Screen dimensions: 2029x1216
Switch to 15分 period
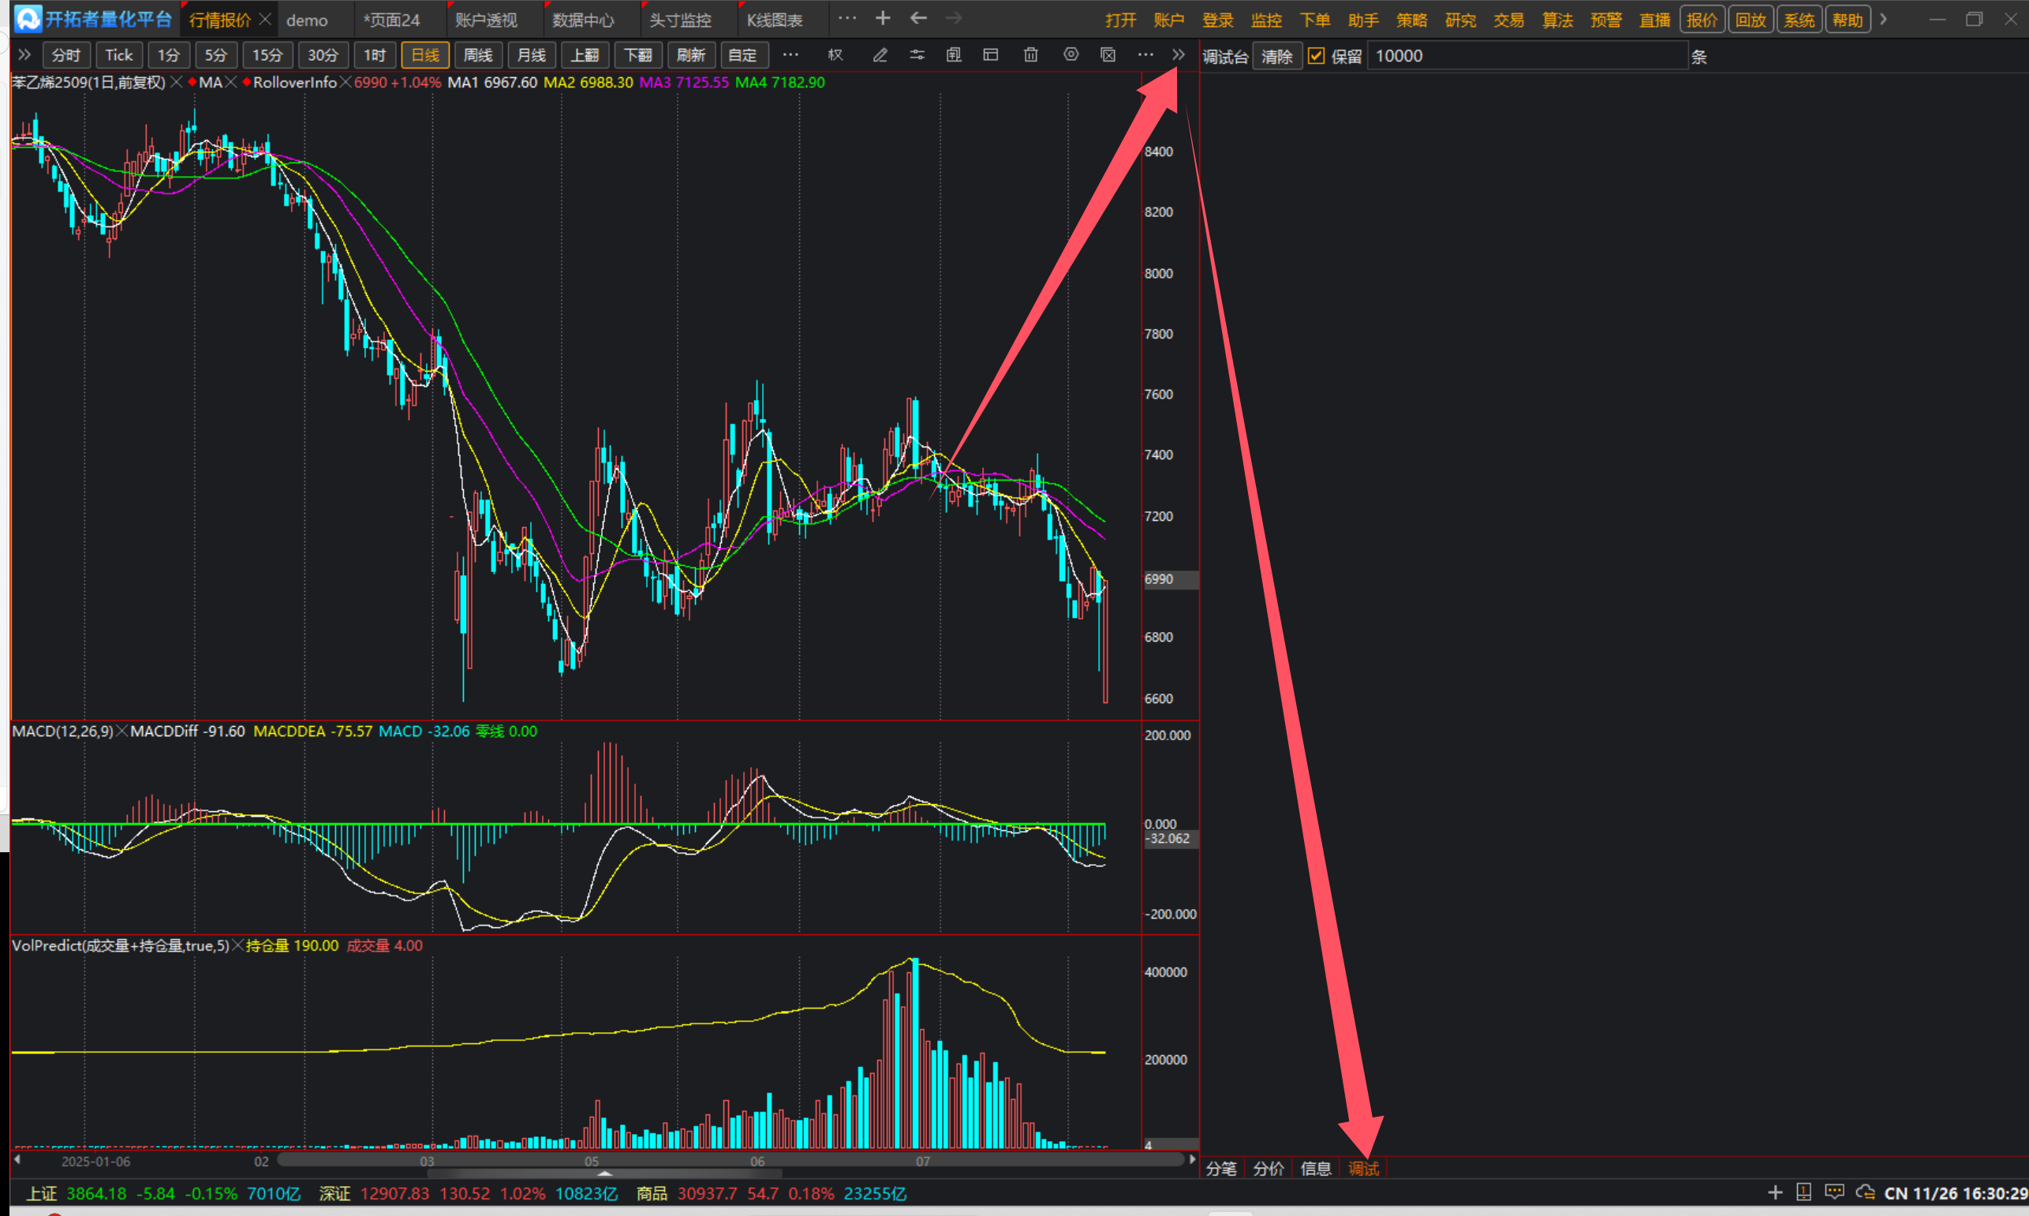(x=267, y=55)
